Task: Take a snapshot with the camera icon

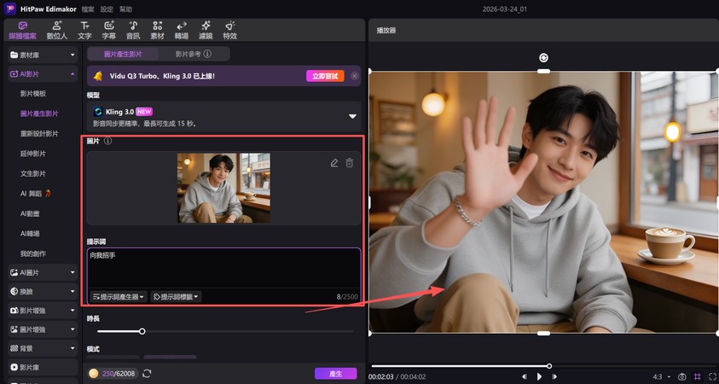Action: [x=681, y=376]
